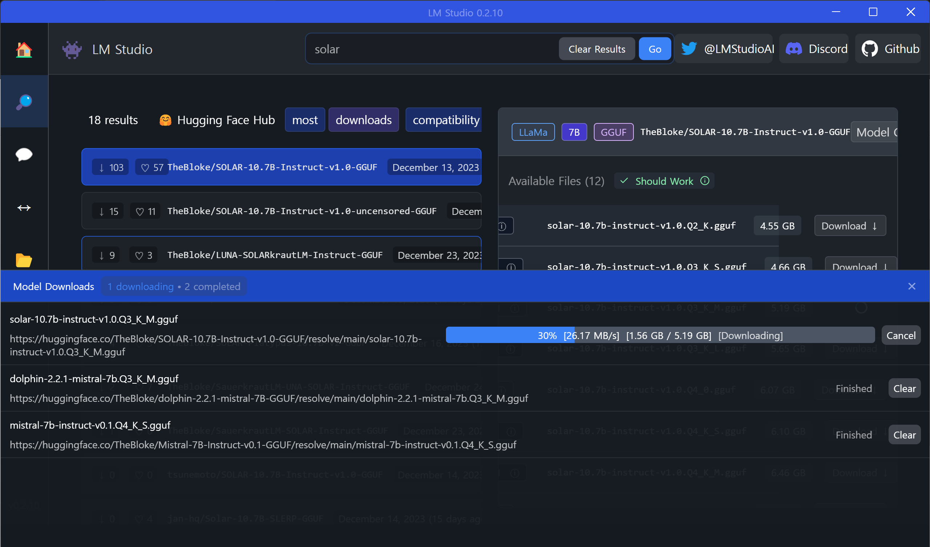This screenshot has height=547, width=930.
Task: Clear the finished mistral-7b-instruct download entry
Action: [x=904, y=435]
